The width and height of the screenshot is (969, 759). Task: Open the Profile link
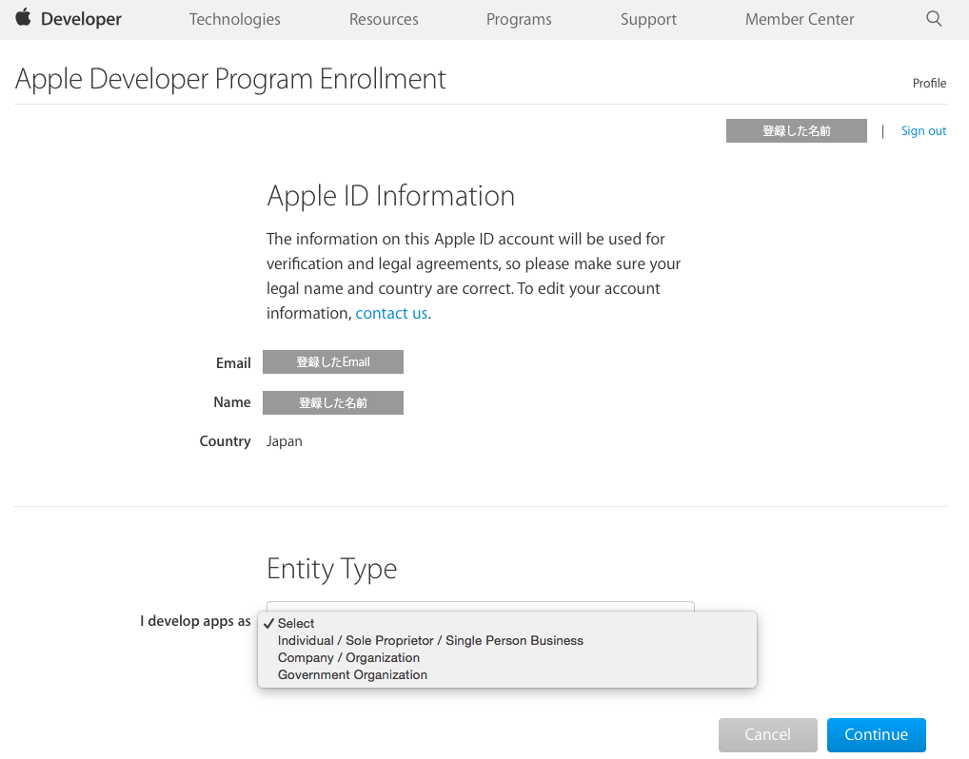pyautogui.click(x=929, y=83)
